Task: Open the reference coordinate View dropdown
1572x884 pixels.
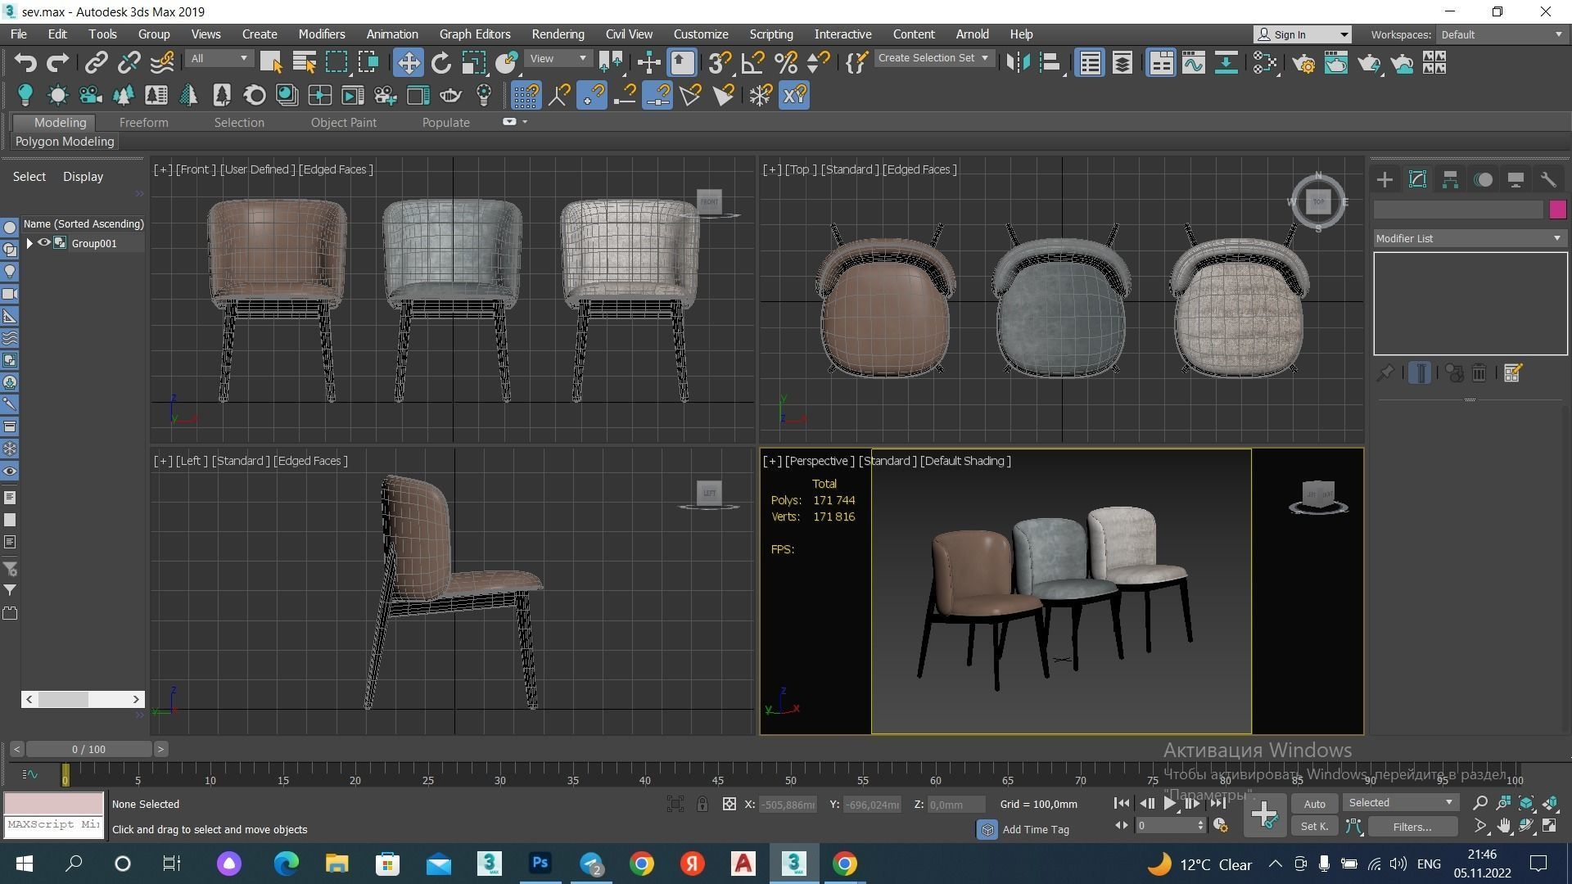Action: pyautogui.click(x=558, y=59)
